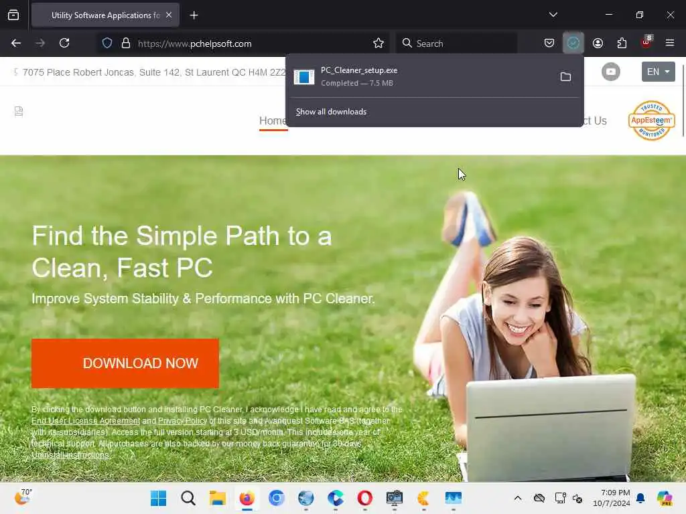Viewport: 686px width, 514px height.
Task: Show hidden system tray icons chevron
Action: [x=518, y=498]
